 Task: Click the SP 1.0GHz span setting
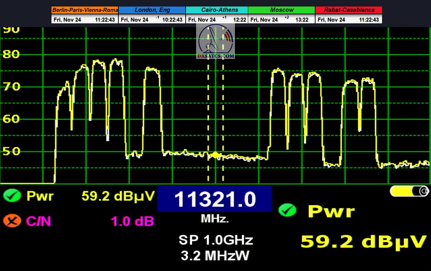(x=215, y=240)
